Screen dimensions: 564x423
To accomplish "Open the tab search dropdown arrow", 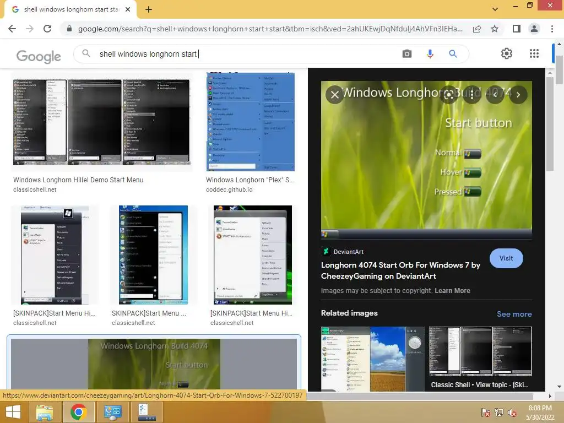I will click(x=495, y=9).
